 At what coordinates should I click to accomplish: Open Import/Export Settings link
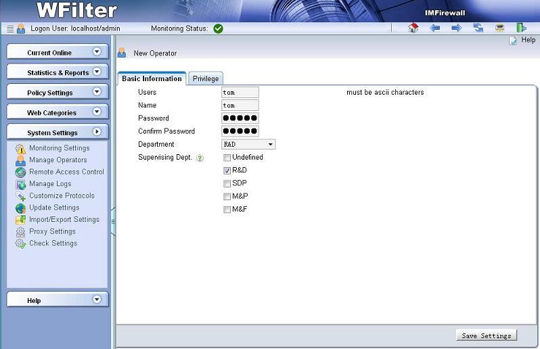pyautogui.click(x=64, y=219)
